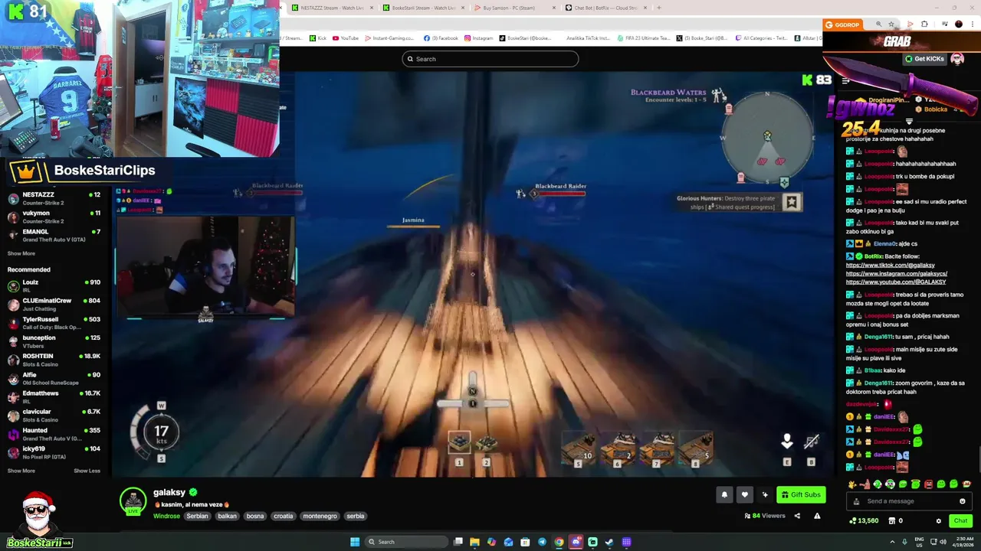Viewport: 981px width, 551px height.
Task: Open NESTAZZZ channel in sidebar
Action: [x=54, y=198]
